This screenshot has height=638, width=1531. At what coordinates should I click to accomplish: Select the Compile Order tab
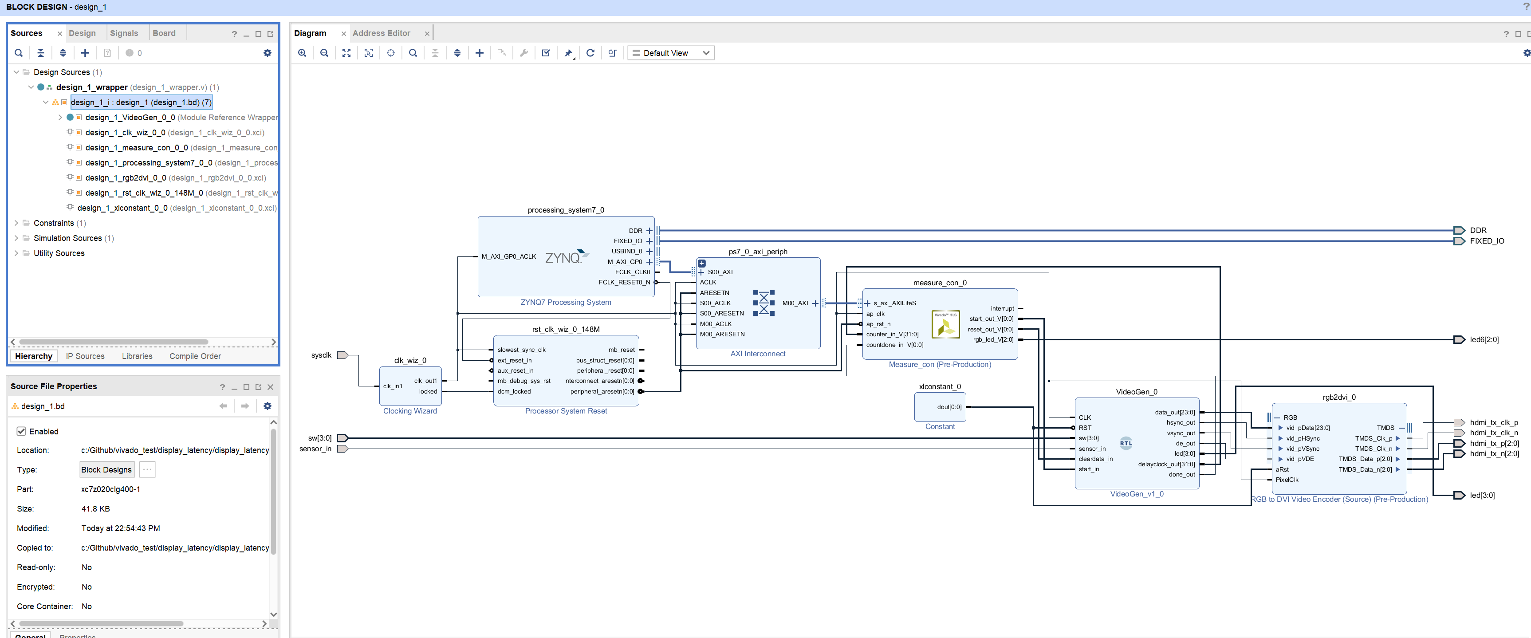(x=195, y=356)
